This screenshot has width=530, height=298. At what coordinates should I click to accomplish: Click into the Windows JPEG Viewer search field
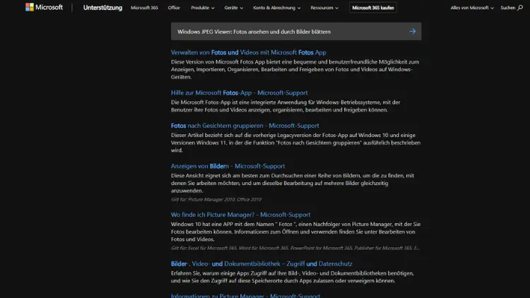point(283,31)
